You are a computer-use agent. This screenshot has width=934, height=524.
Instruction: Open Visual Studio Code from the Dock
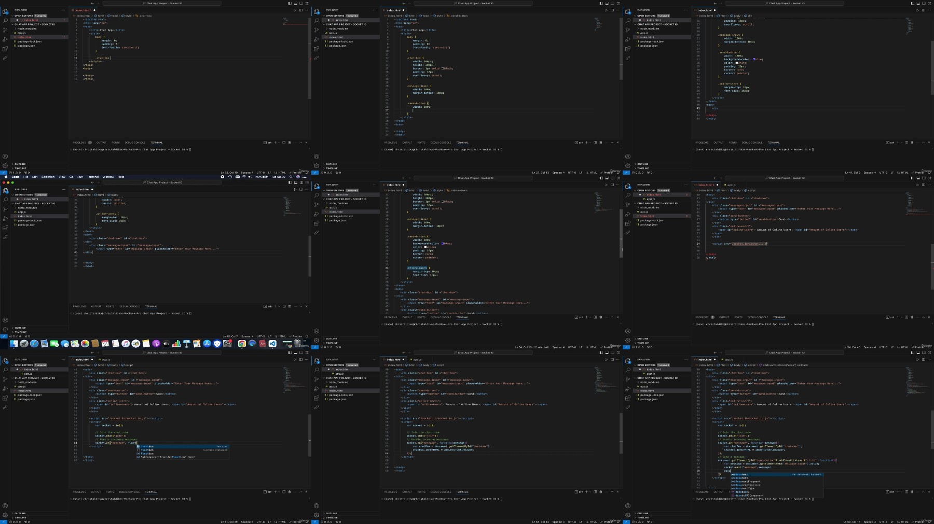coord(272,344)
